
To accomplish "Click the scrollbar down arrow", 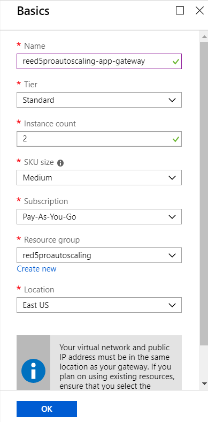I will tap(204, 383).
